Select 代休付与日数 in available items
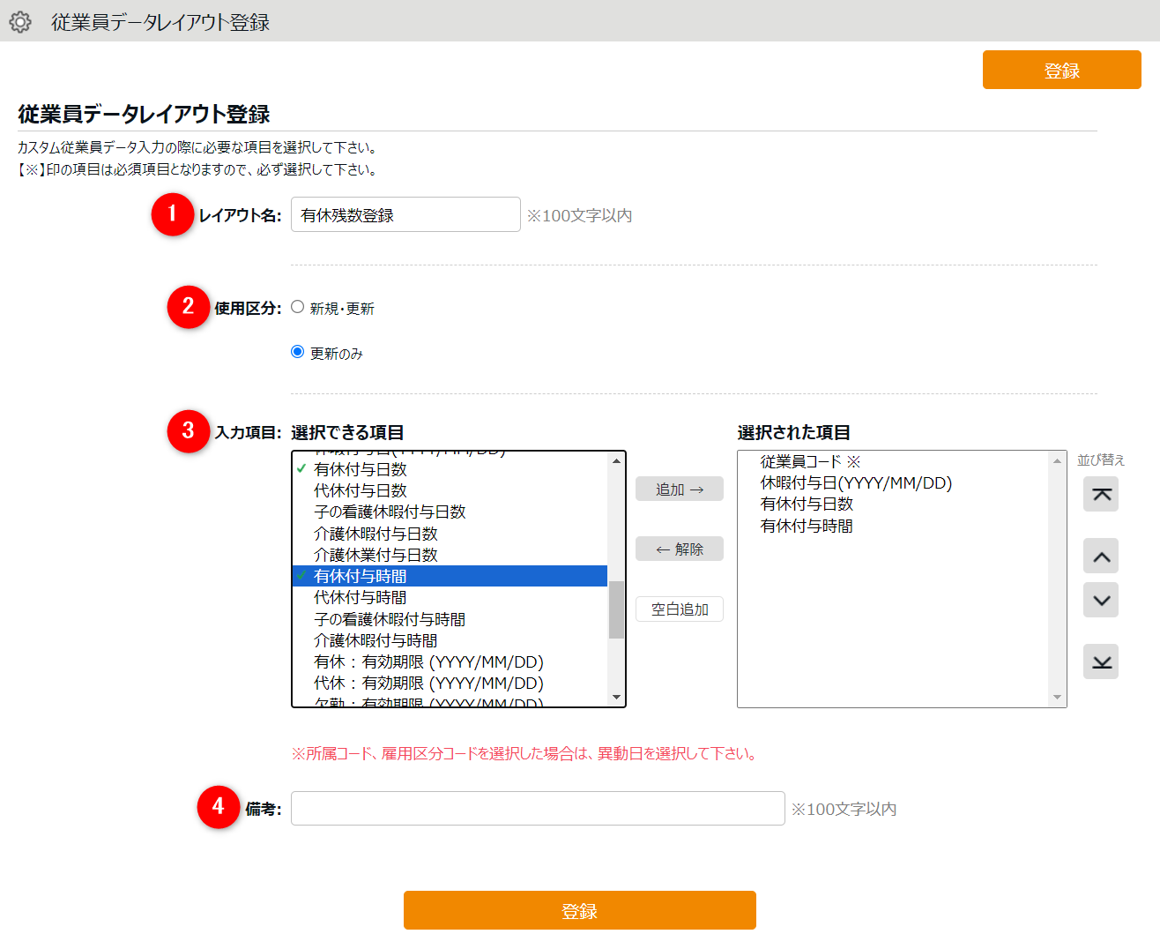This screenshot has width=1160, height=949. (361, 491)
